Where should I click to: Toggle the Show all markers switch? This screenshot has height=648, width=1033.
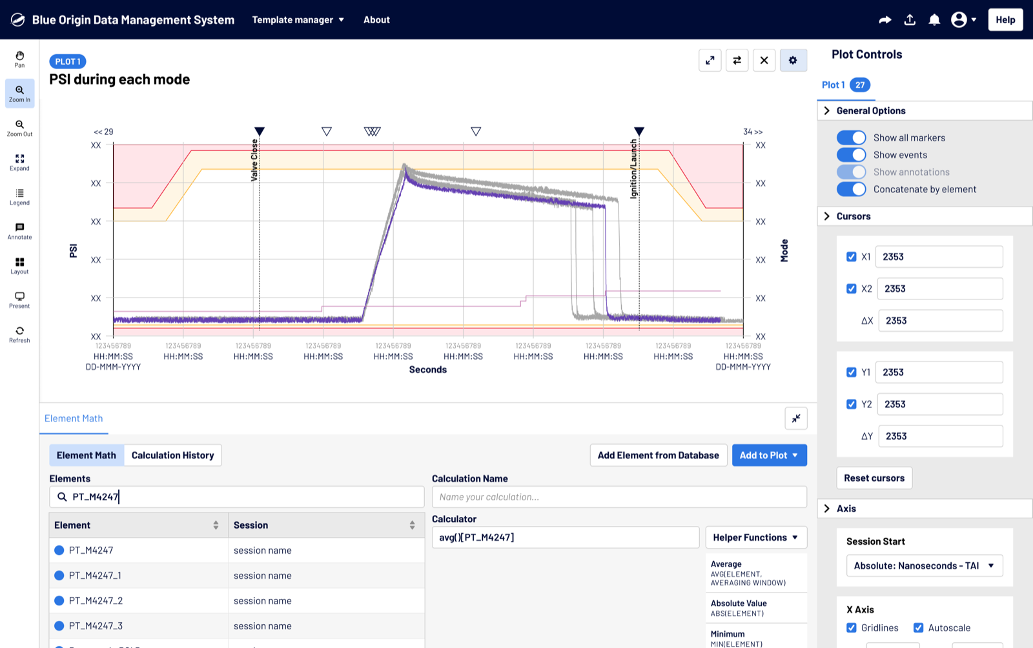[851, 137]
